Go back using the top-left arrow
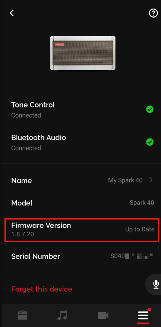161x327 pixels. pyautogui.click(x=12, y=13)
